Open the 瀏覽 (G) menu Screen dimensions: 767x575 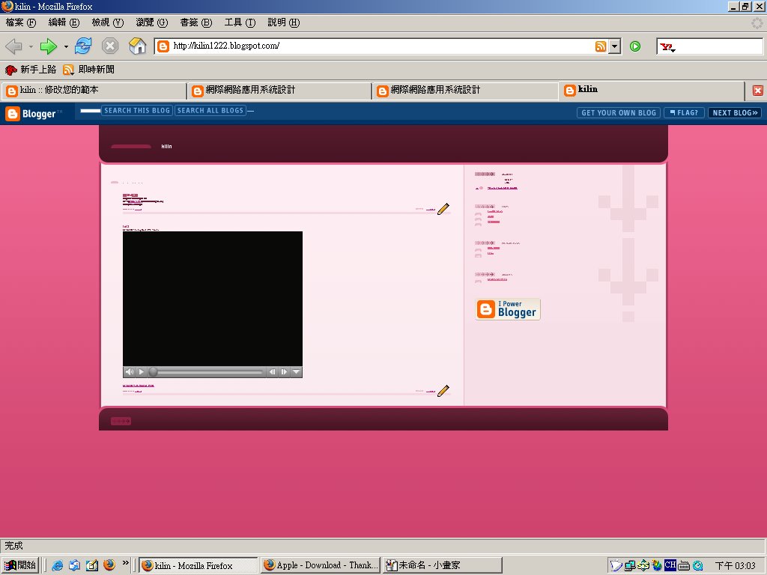(x=151, y=22)
